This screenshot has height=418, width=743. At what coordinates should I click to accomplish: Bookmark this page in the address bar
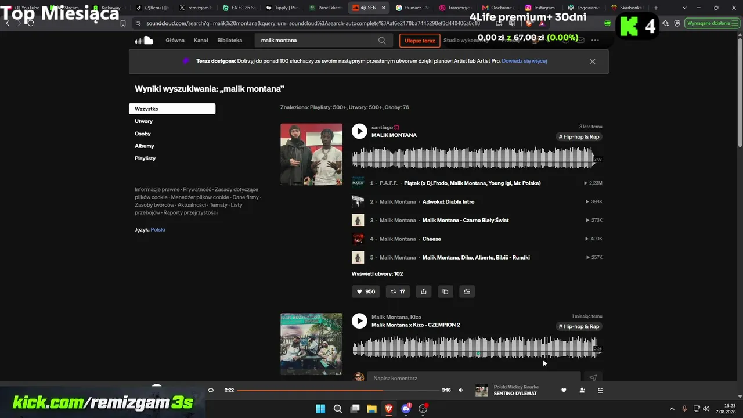(x=123, y=23)
